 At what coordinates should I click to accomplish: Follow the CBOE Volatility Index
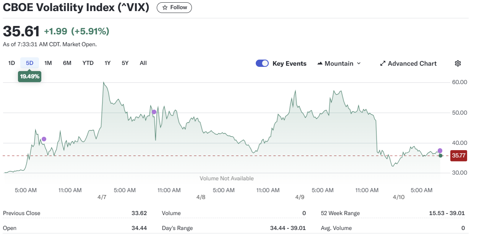click(x=174, y=8)
